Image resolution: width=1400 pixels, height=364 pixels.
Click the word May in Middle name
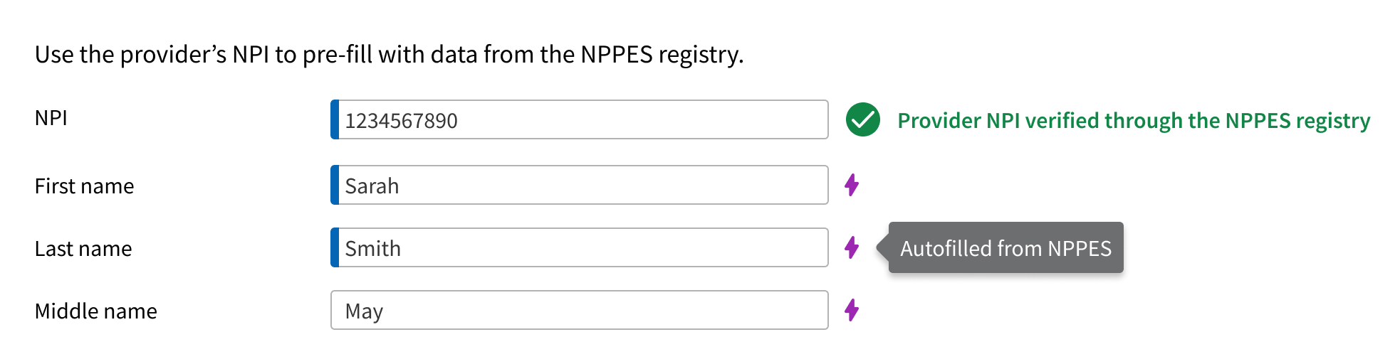364,312
